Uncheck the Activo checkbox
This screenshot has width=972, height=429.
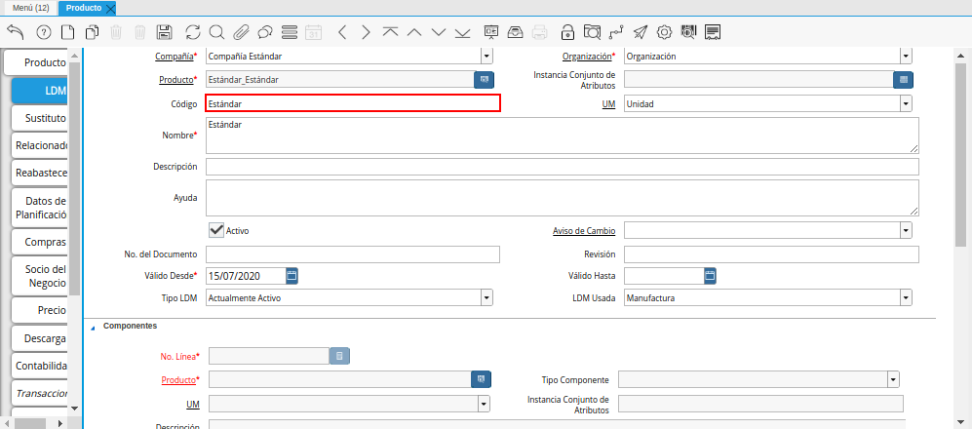click(216, 230)
